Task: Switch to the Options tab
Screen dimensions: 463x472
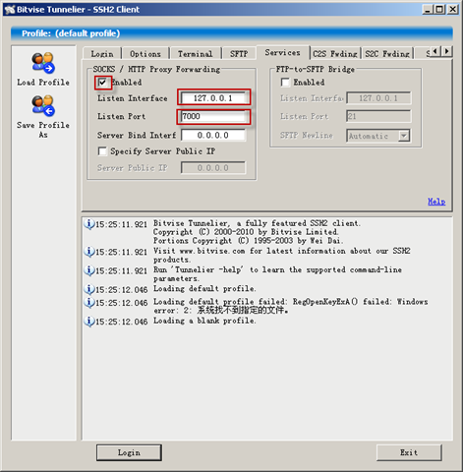Action: [145, 54]
